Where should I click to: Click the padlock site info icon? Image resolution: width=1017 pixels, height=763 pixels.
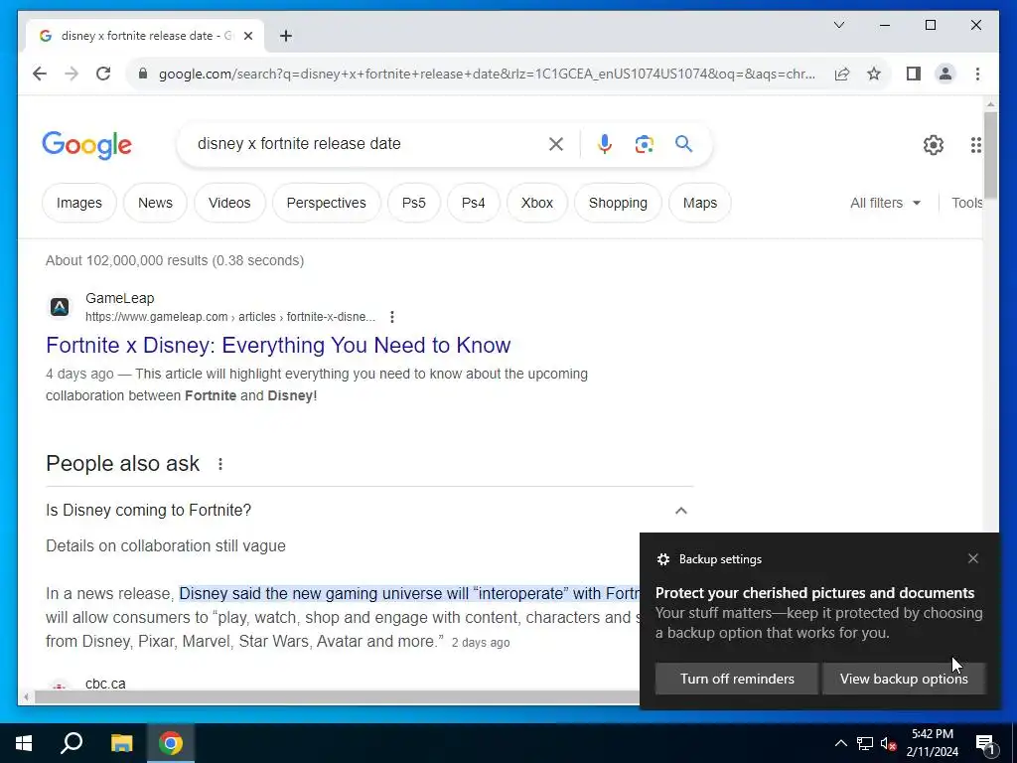pyautogui.click(x=143, y=74)
